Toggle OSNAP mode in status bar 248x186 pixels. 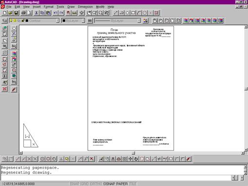[x=109, y=184]
